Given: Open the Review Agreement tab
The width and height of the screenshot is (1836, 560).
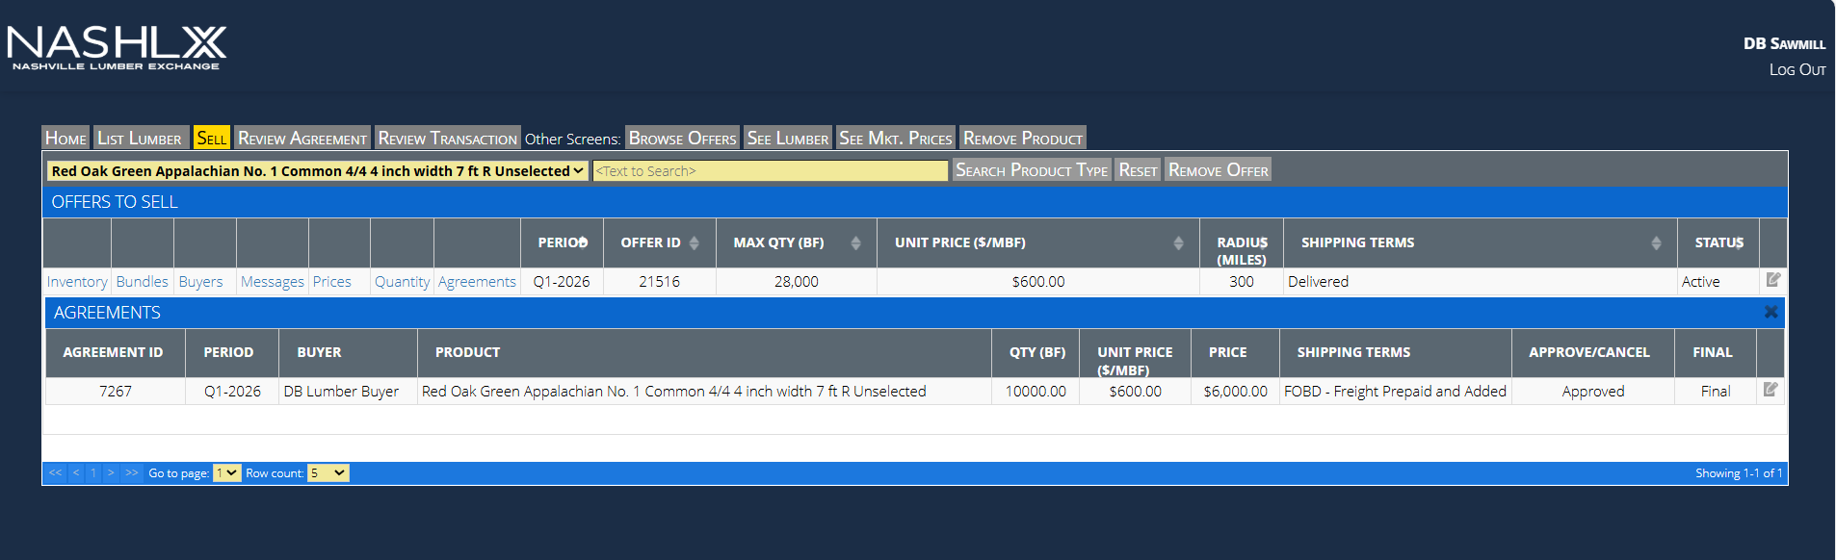Looking at the screenshot, I should [302, 138].
